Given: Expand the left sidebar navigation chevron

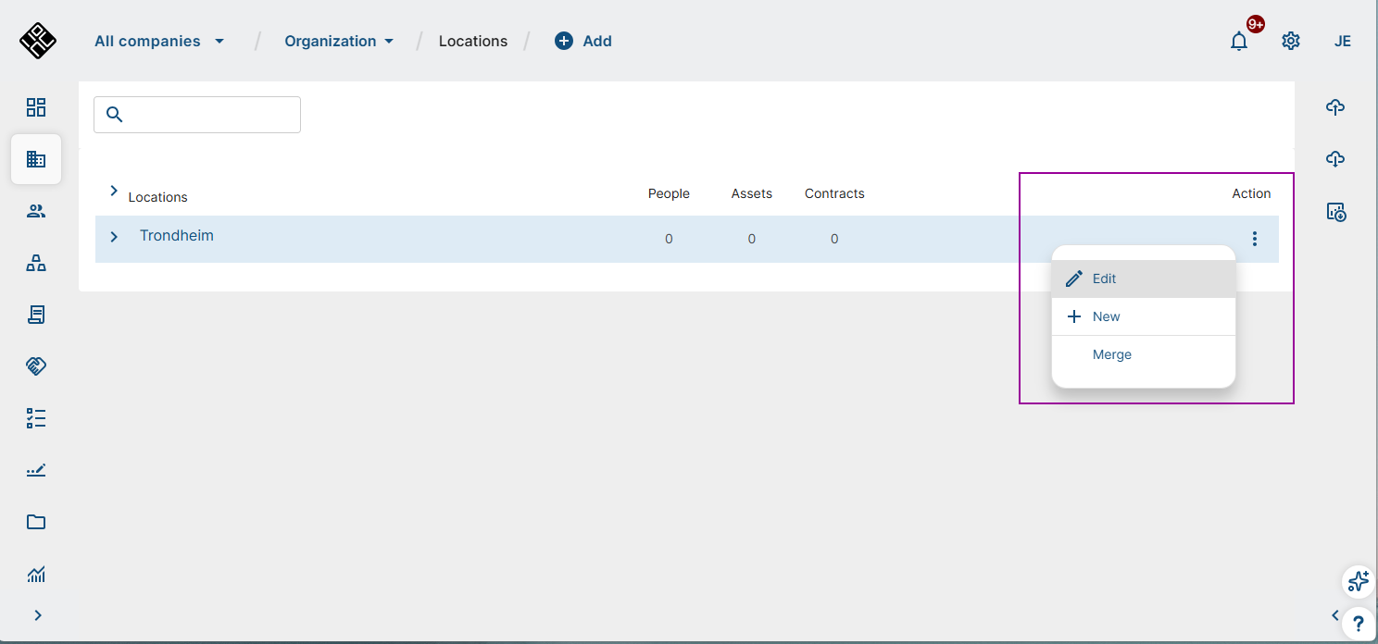Looking at the screenshot, I should click(x=38, y=615).
